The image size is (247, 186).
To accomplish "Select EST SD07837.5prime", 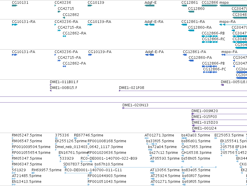I will point(78,164).
